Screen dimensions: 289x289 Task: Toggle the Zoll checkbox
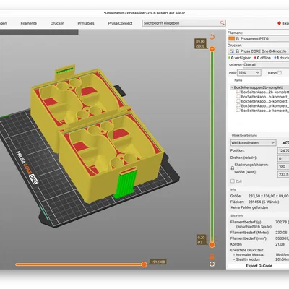(x=233, y=181)
